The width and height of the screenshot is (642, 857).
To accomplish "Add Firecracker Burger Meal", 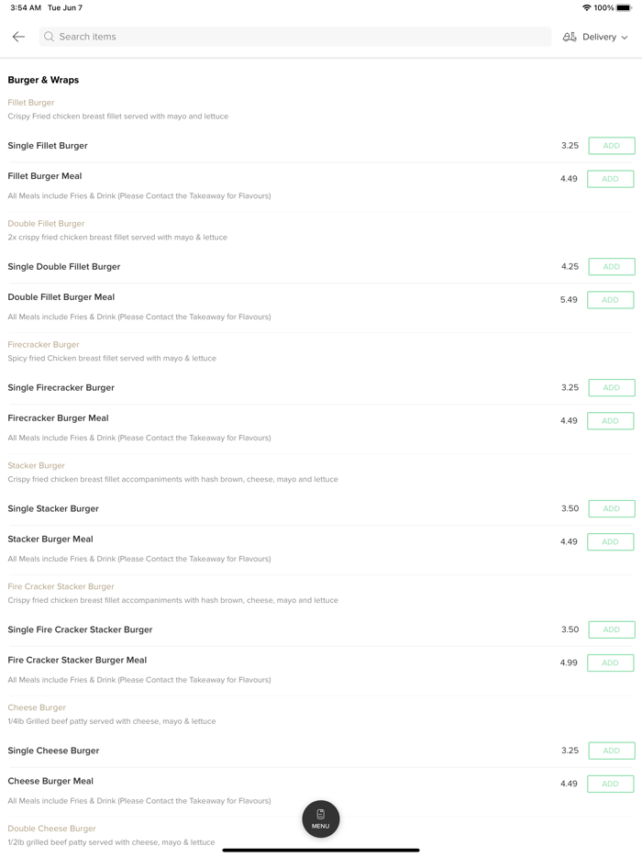I will pyautogui.click(x=611, y=421).
